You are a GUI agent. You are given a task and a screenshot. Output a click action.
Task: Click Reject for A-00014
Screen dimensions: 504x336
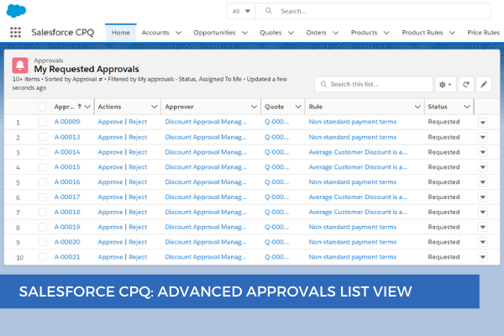tap(138, 152)
